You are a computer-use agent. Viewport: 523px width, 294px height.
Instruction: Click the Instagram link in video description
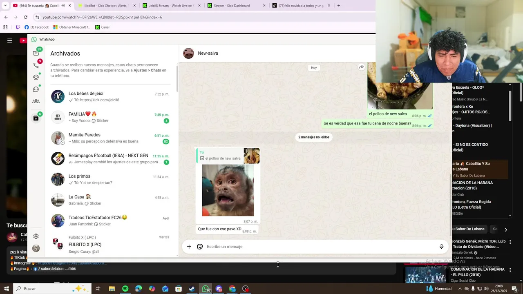click(x=72, y=263)
